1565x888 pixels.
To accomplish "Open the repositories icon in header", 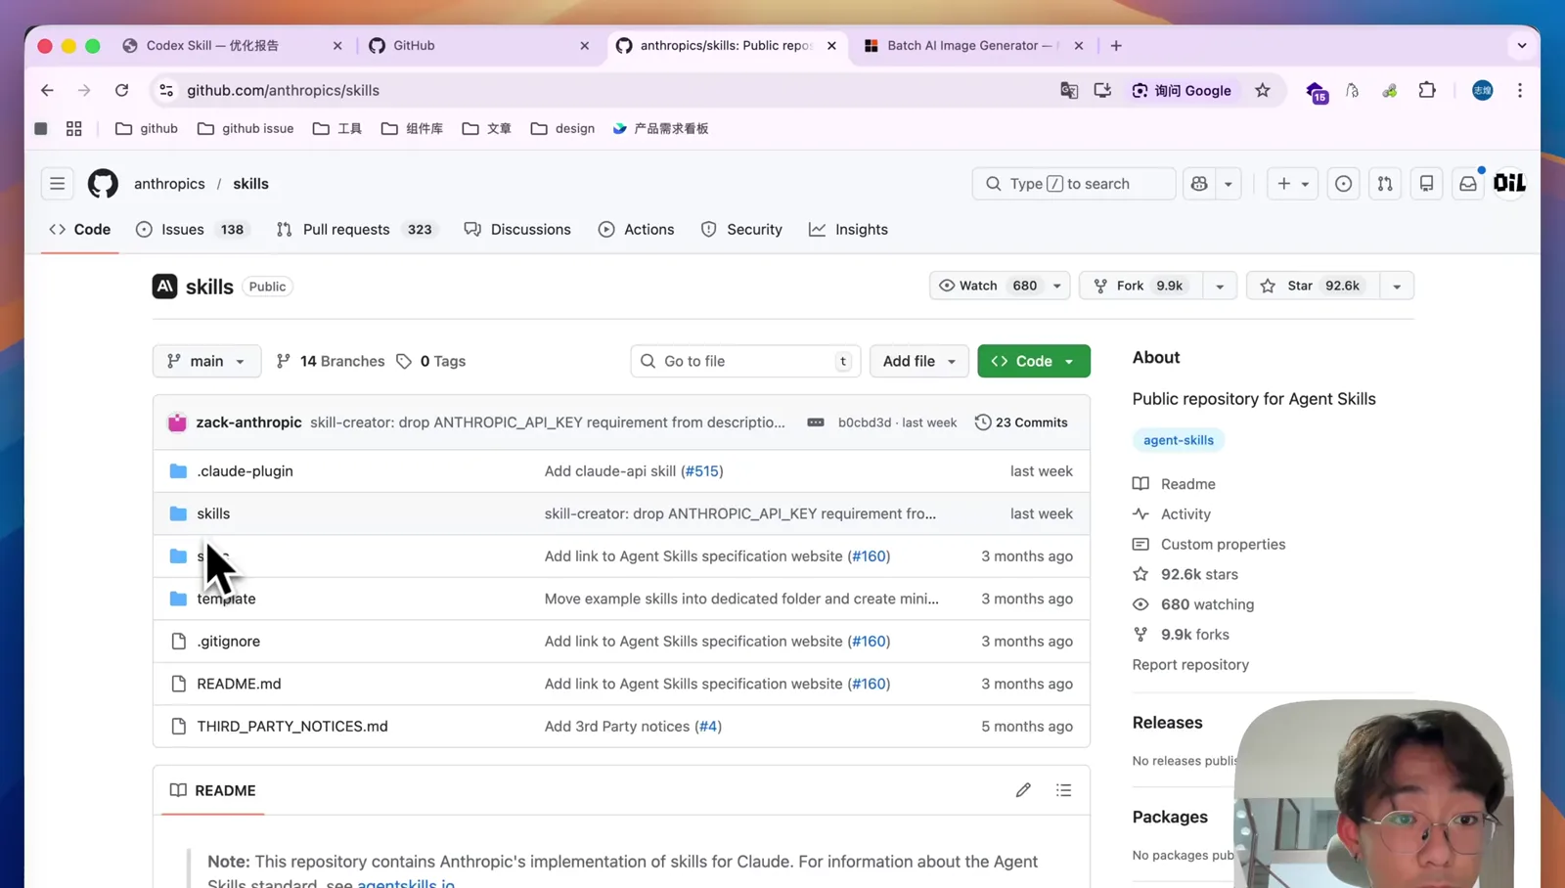I will tap(1427, 184).
